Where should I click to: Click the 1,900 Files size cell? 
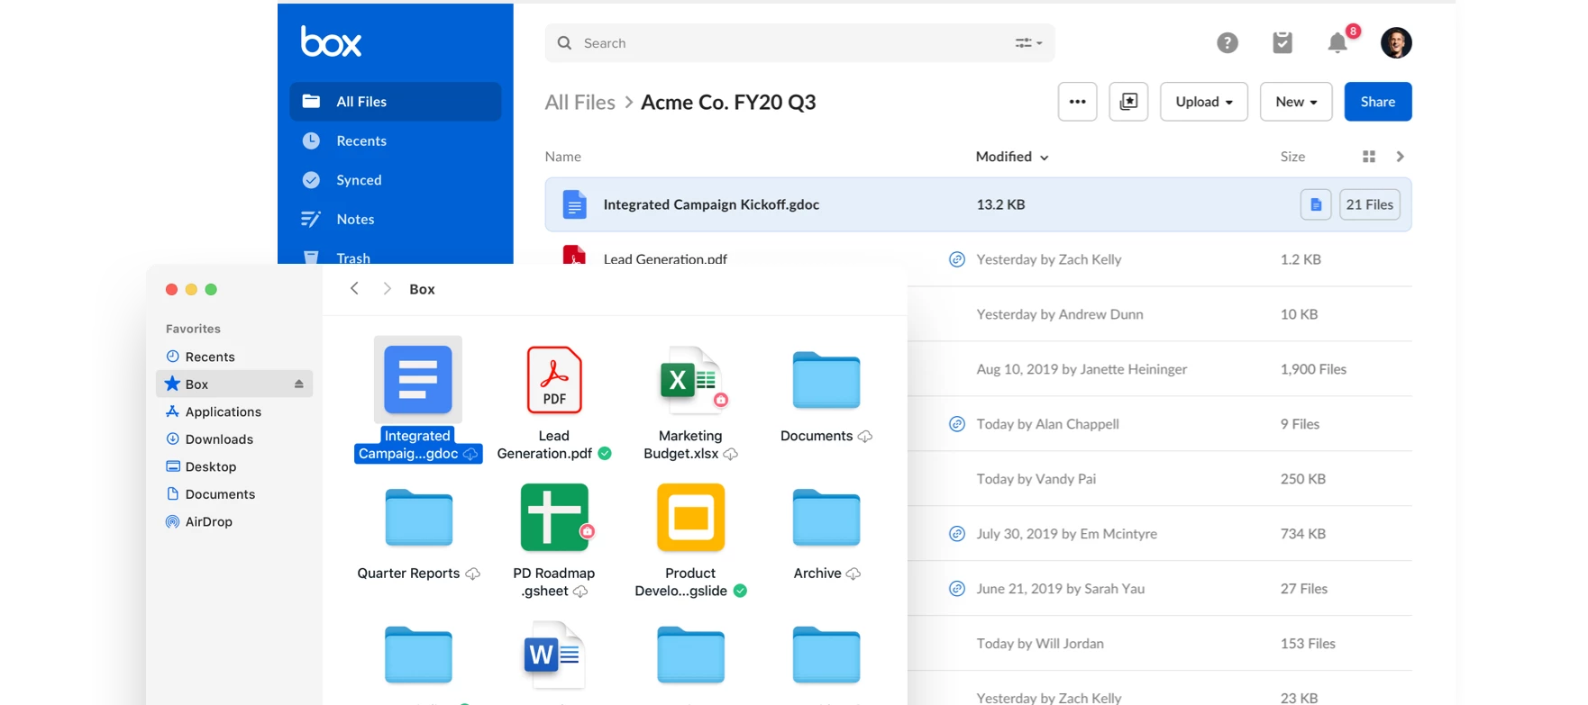pos(1313,369)
